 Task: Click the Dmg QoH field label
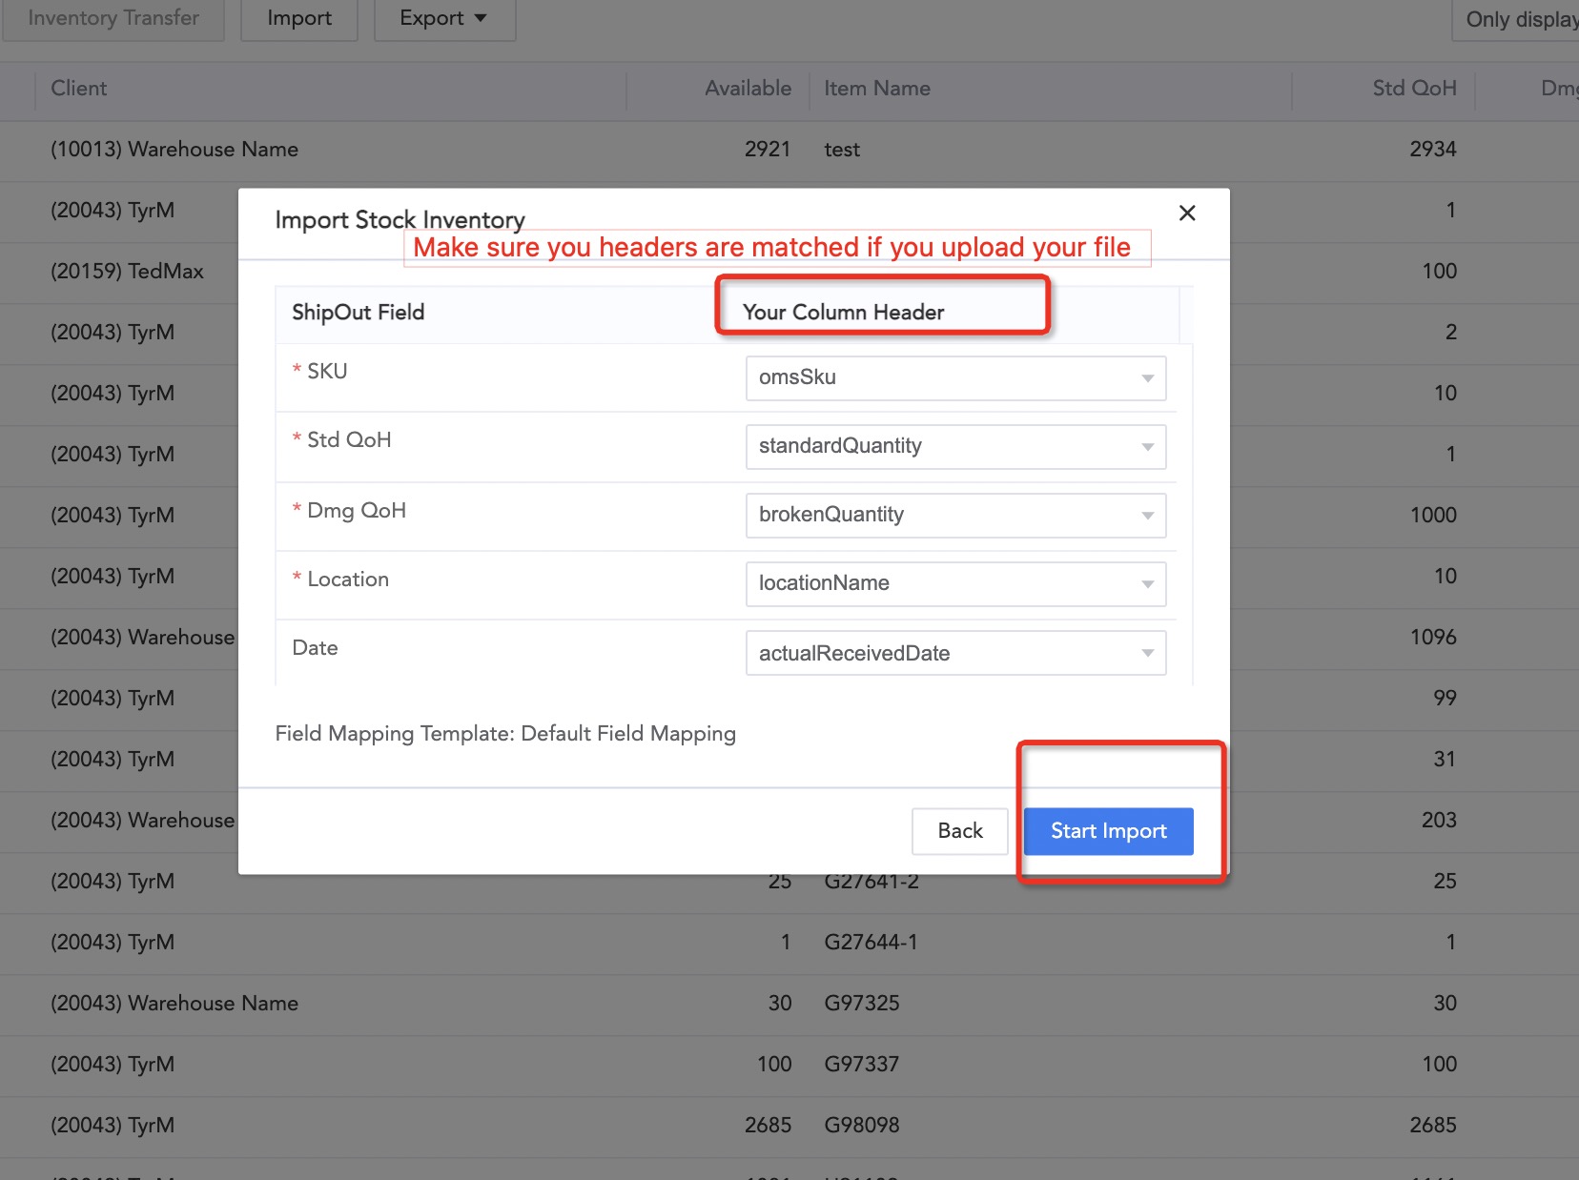[357, 511]
